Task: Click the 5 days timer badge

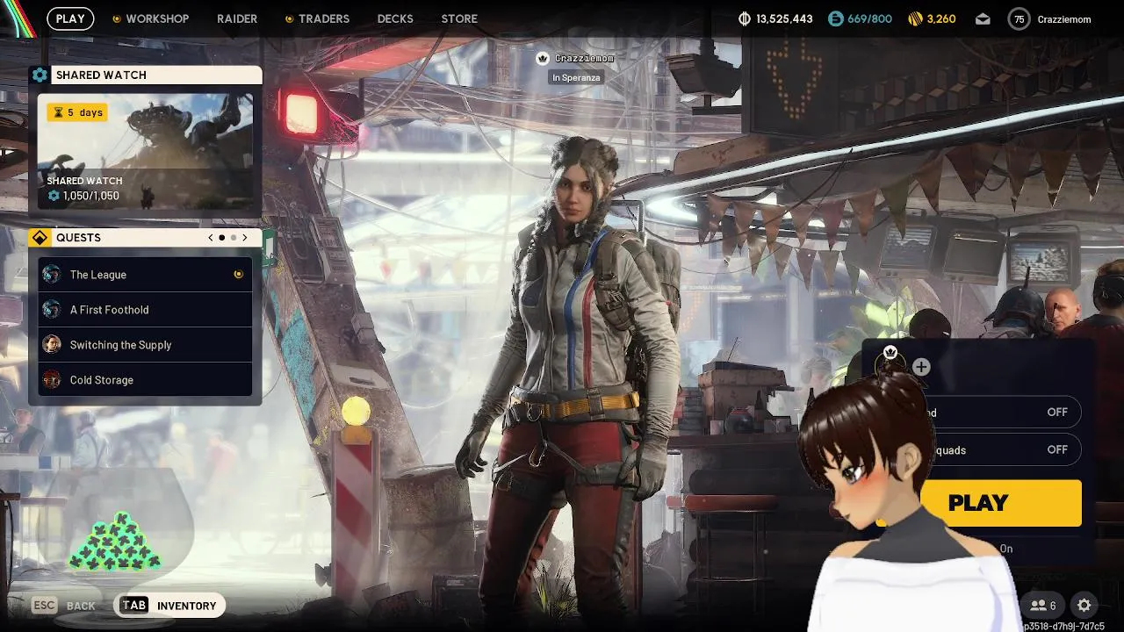Action: click(77, 112)
